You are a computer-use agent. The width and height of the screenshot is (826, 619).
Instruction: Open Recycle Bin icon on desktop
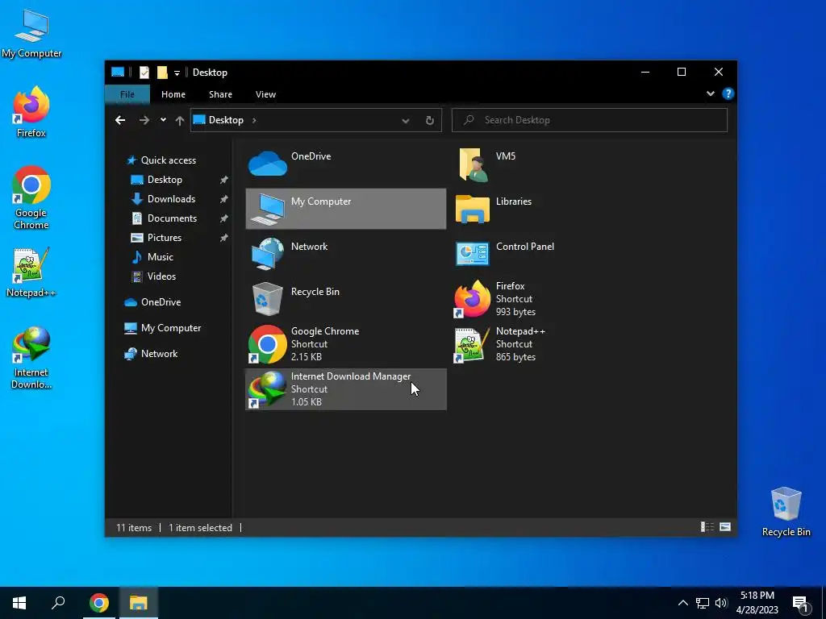point(786,512)
